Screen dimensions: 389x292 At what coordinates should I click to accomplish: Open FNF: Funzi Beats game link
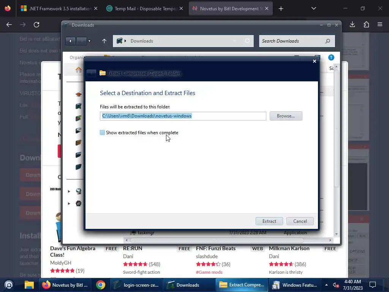tap(216, 248)
